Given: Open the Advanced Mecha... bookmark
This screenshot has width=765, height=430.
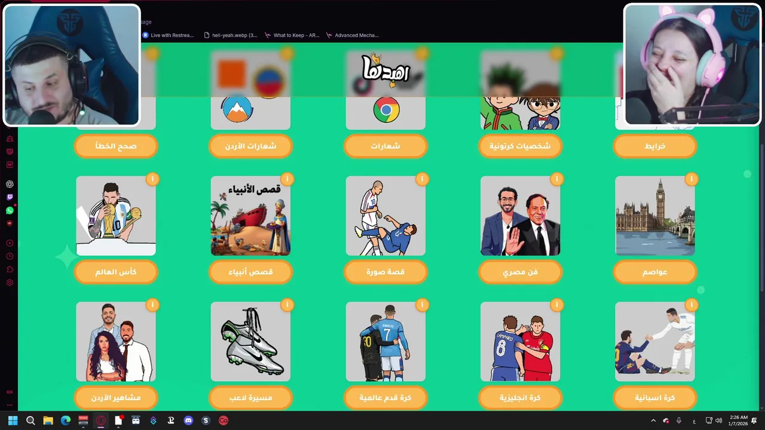Looking at the screenshot, I should click(353, 35).
